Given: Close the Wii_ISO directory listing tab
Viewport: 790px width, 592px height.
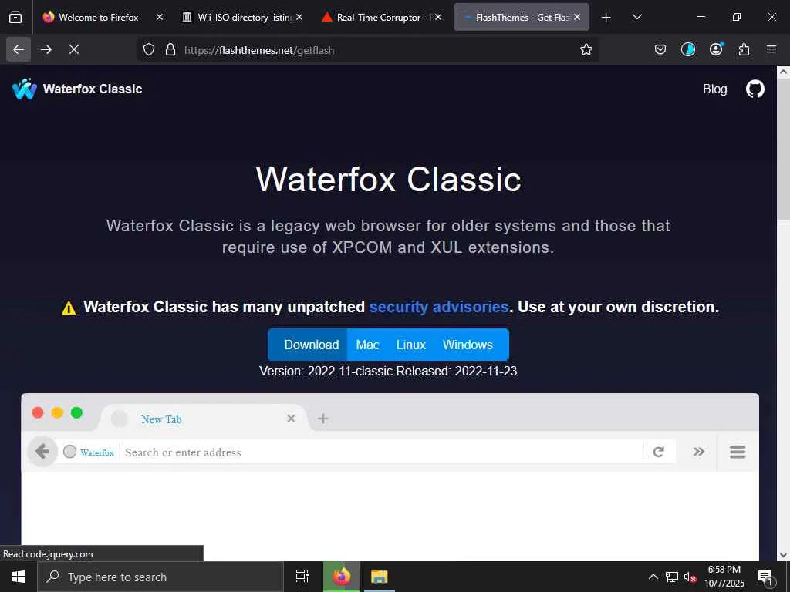Looking at the screenshot, I should click(x=299, y=17).
